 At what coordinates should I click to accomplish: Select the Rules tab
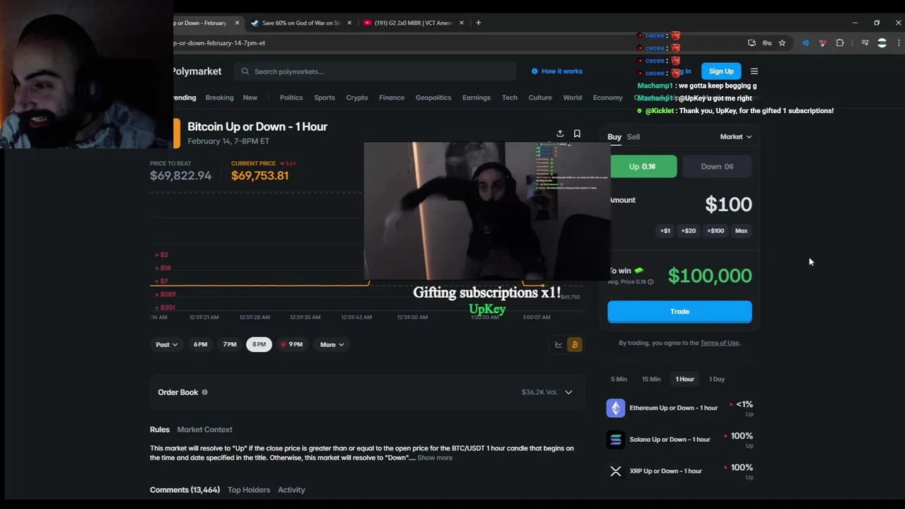[x=160, y=430]
